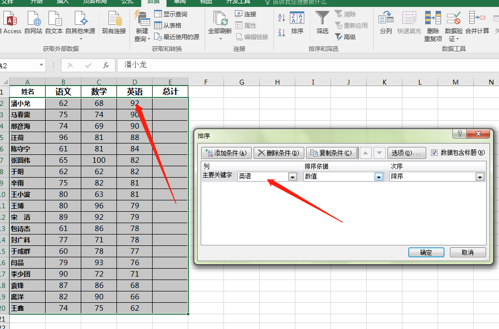The height and width of the screenshot is (329, 499).
Task: Click the 复制条件 copy level button
Action: pyautogui.click(x=332, y=153)
